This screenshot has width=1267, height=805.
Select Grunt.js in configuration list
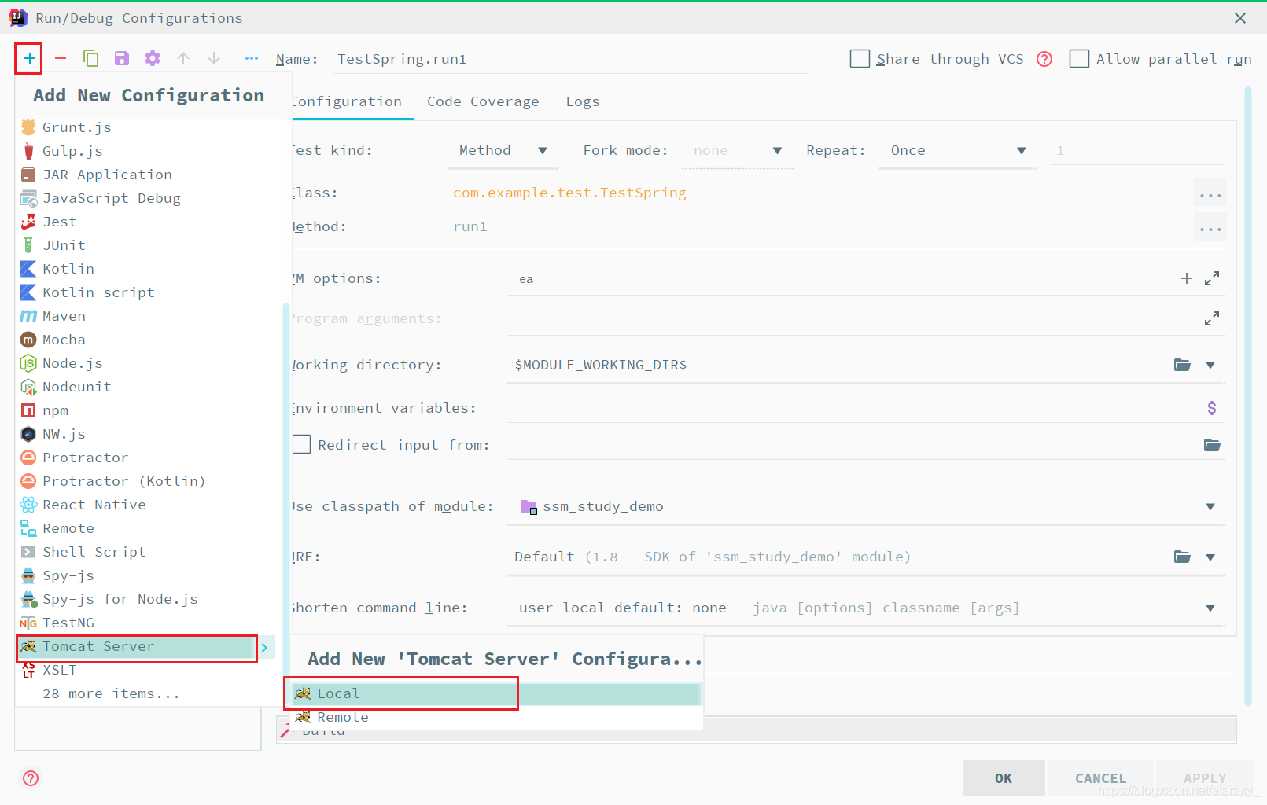coord(149,127)
